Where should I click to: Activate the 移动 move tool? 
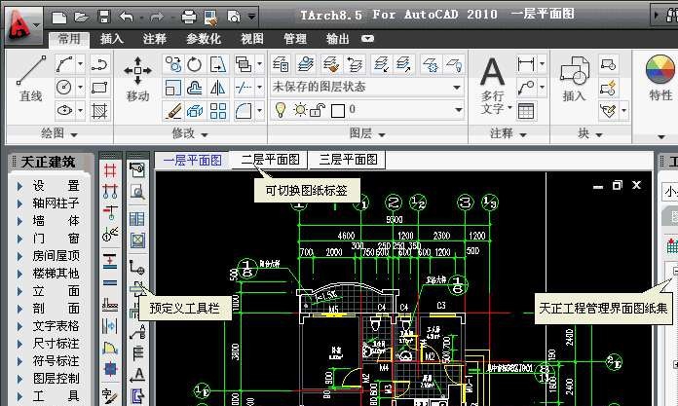click(137, 78)
